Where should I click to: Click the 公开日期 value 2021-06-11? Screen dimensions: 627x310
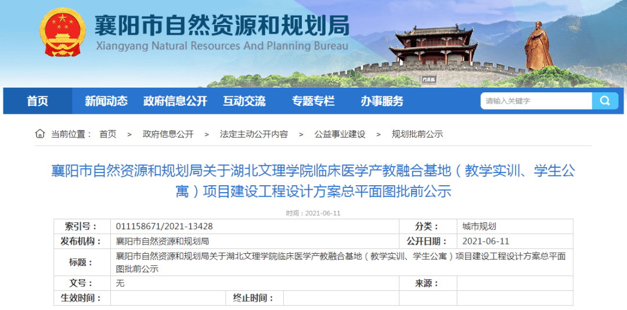pos(485,241)
